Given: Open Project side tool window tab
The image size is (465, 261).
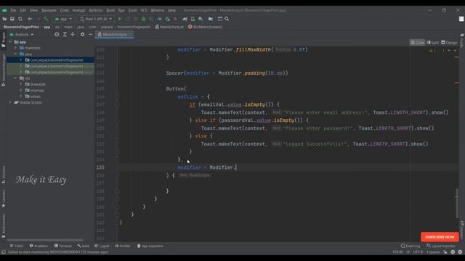Looking at the screenshot, I should (3, 40).
